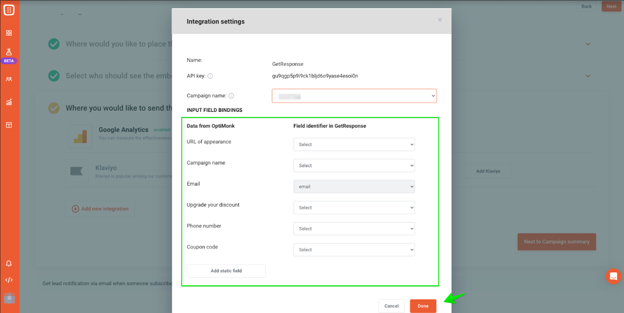Screen dimensions: 624x313
Task: Click the checkmark beside 'Where would you like to place'
Action: coord(54,44)
